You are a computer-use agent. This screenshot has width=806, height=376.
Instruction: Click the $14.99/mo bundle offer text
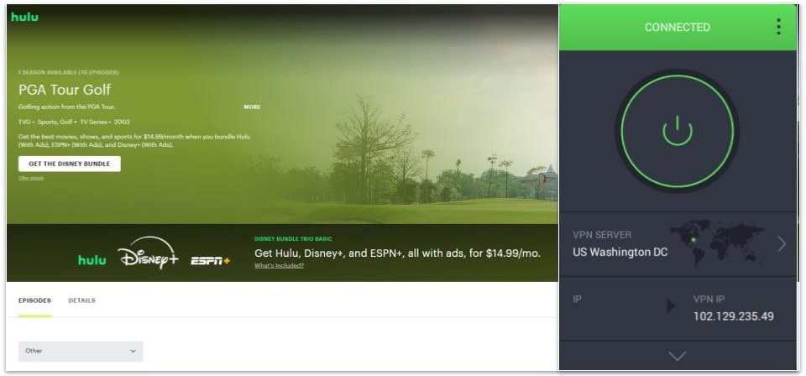397,253
